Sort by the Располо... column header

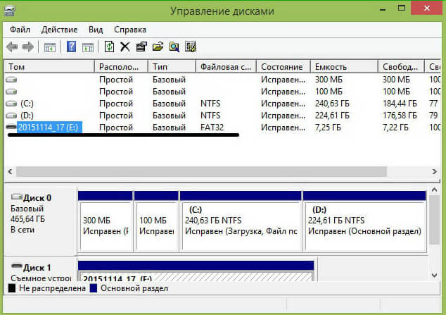coord(121,67)
